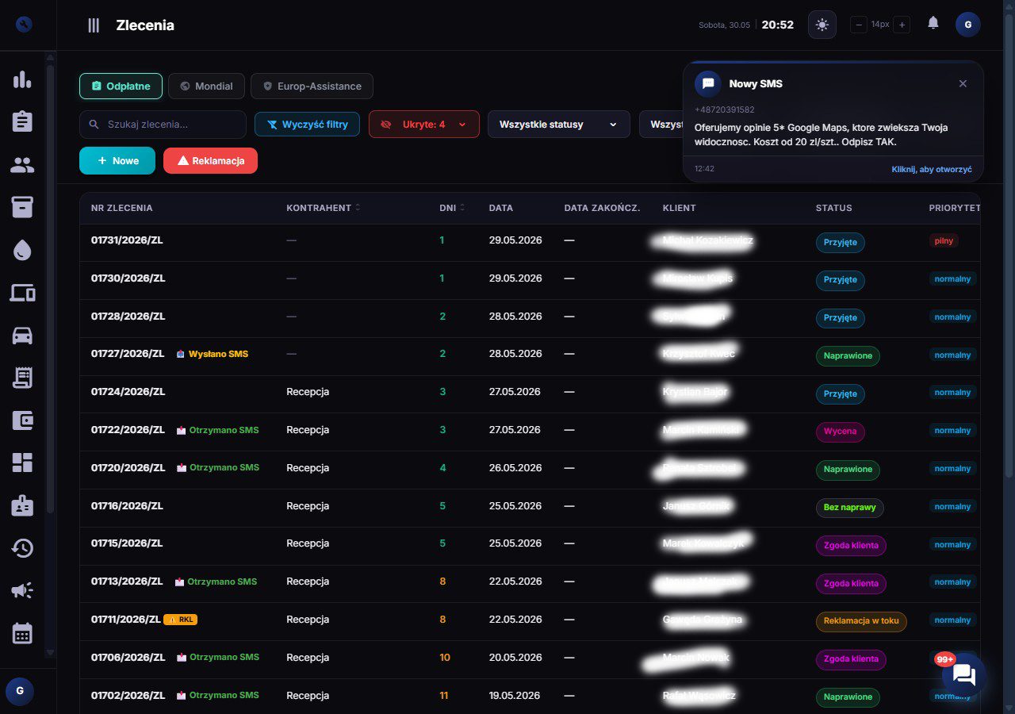This screenshot has width=1015, height=714.
Task: Open the chat bubble with 99+ badge
Action: click(x=964, y=675)
